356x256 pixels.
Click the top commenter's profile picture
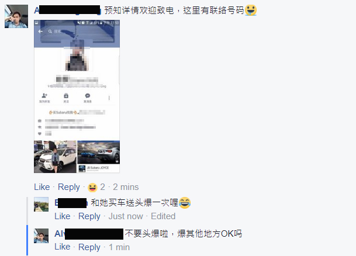(x=16, y=16)
